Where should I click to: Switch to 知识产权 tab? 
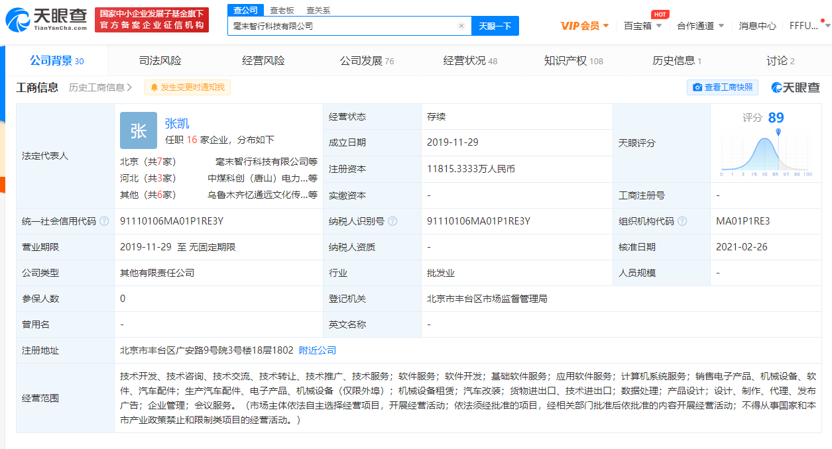573,61
